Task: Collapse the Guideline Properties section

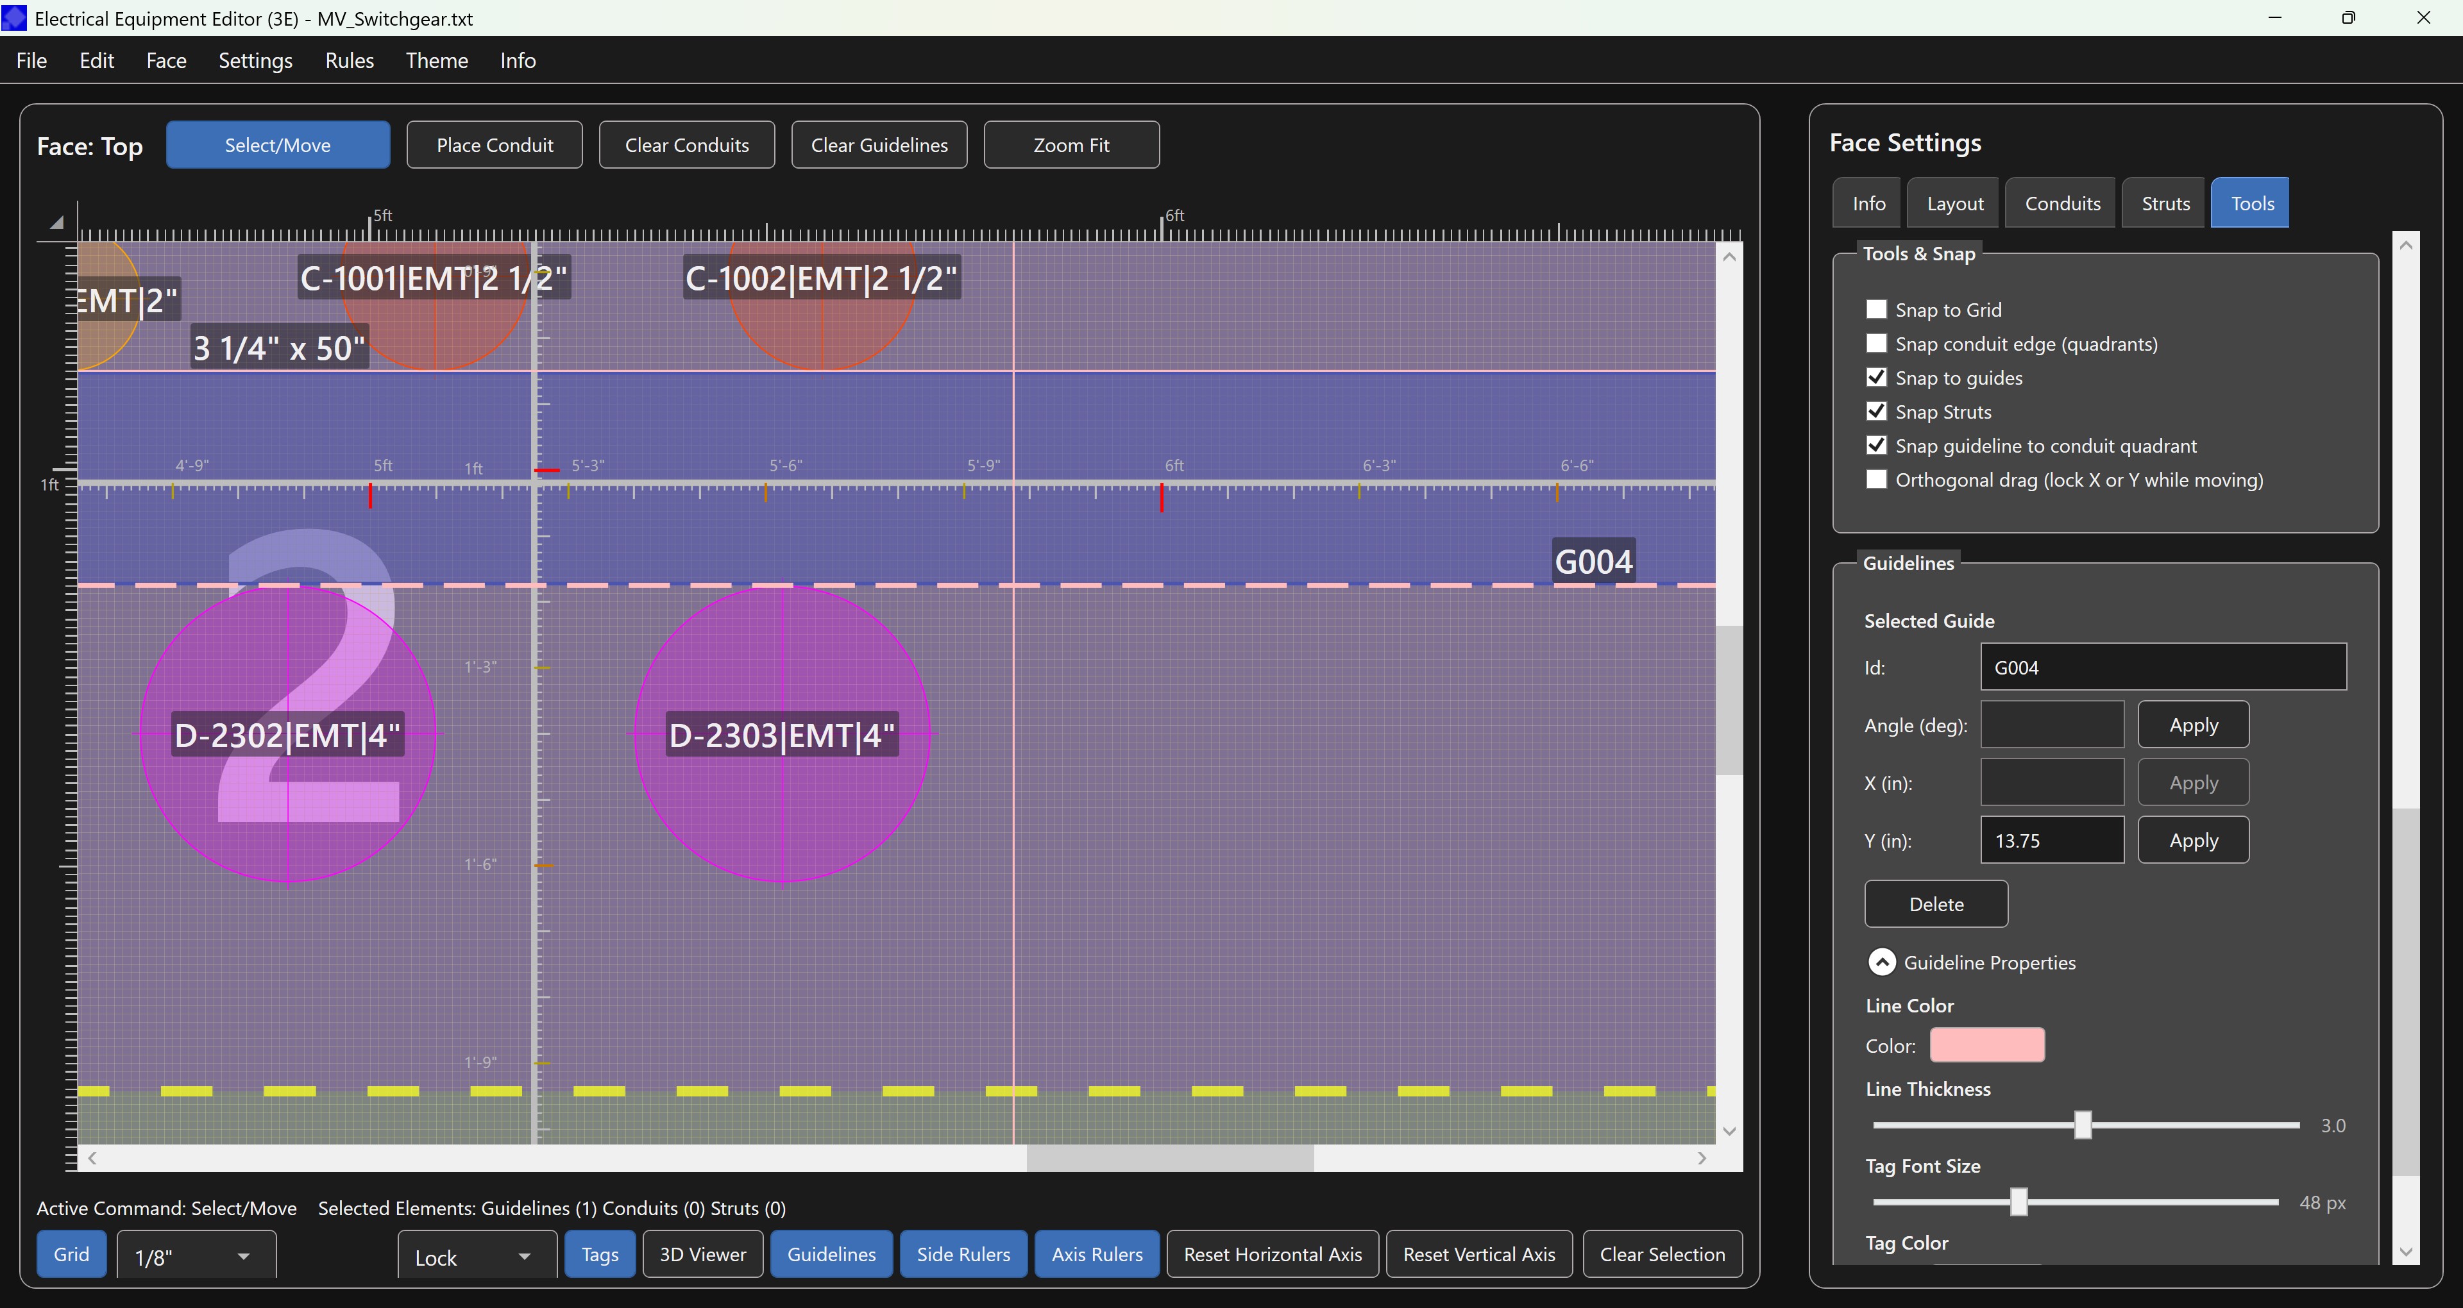Action: (1883, 962)
